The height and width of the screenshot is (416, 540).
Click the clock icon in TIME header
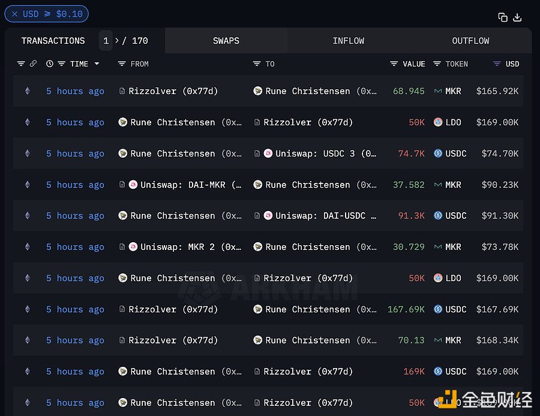tap(50, 64)
